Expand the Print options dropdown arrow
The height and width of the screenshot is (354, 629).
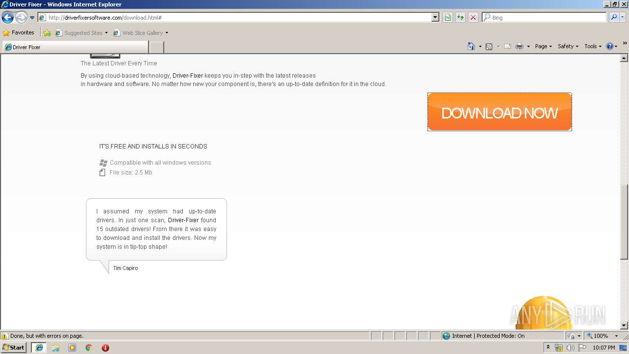(x=528, y=46)
